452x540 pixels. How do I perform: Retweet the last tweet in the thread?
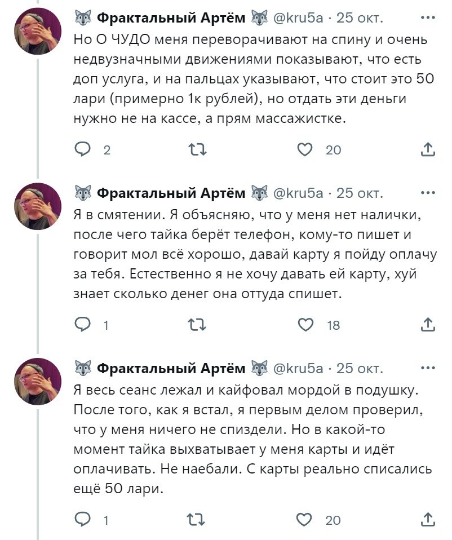coord(198,519)
